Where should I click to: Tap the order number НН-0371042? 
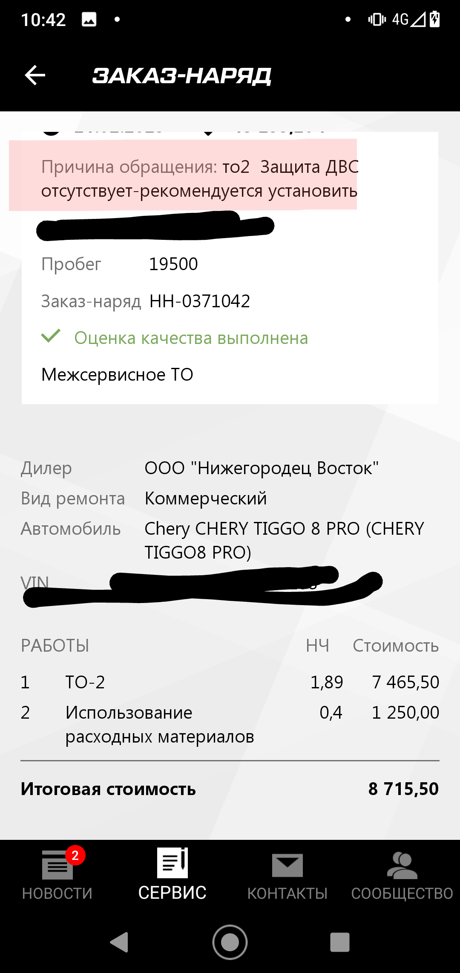point(200,301)
